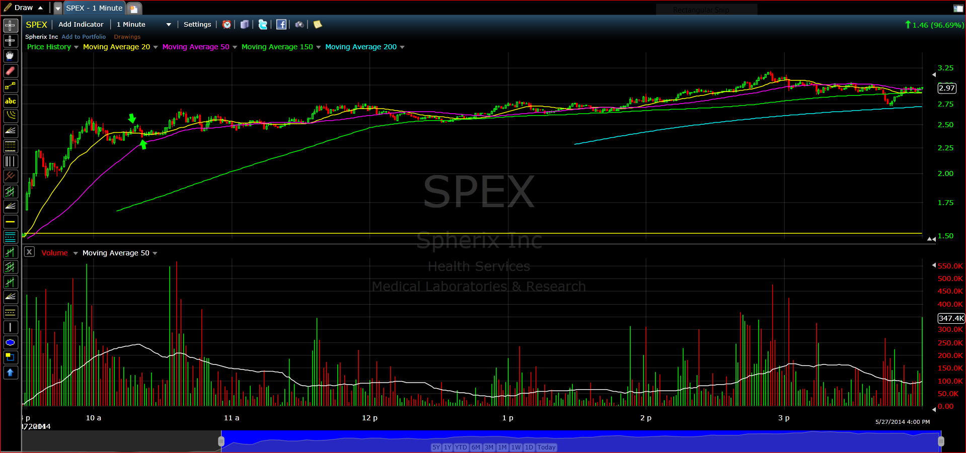Click the Spherix Inc company name

42,37
